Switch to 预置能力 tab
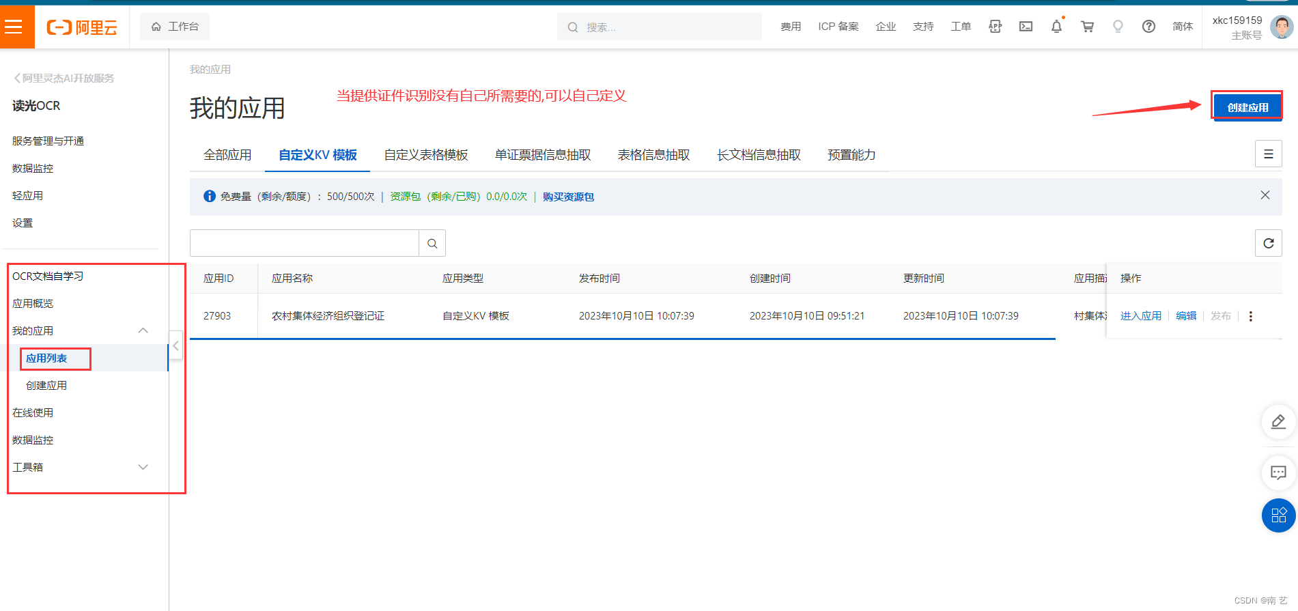 coord(851,155)
